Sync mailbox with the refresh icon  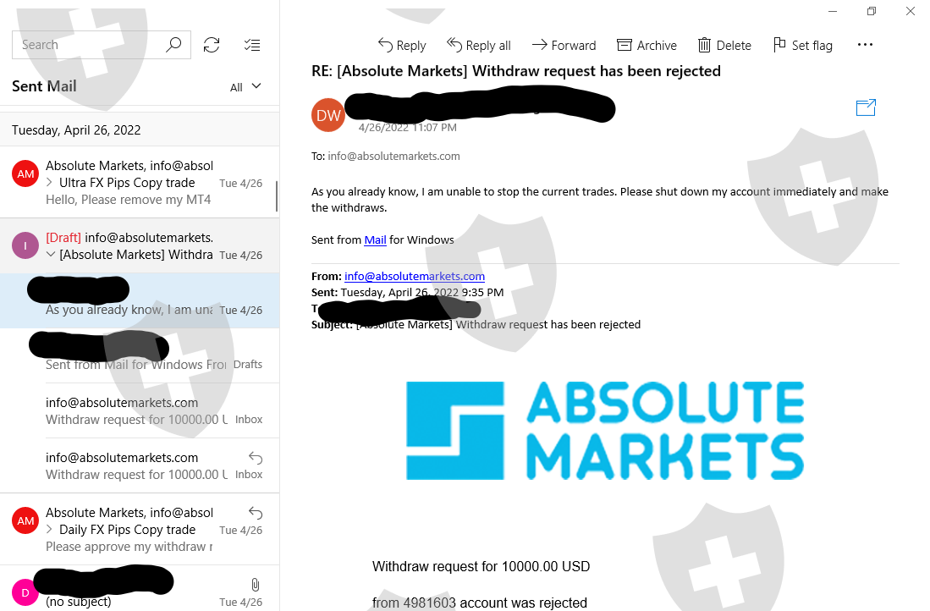tap(212, 45)
